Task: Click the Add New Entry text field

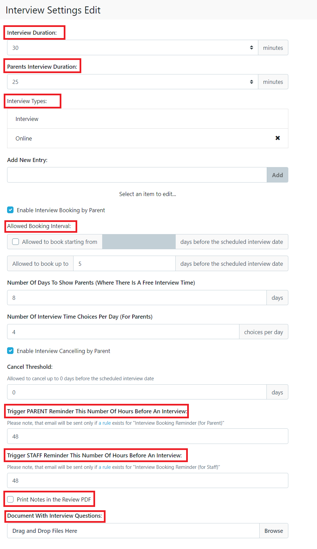Action: click(x=137, y=175)
